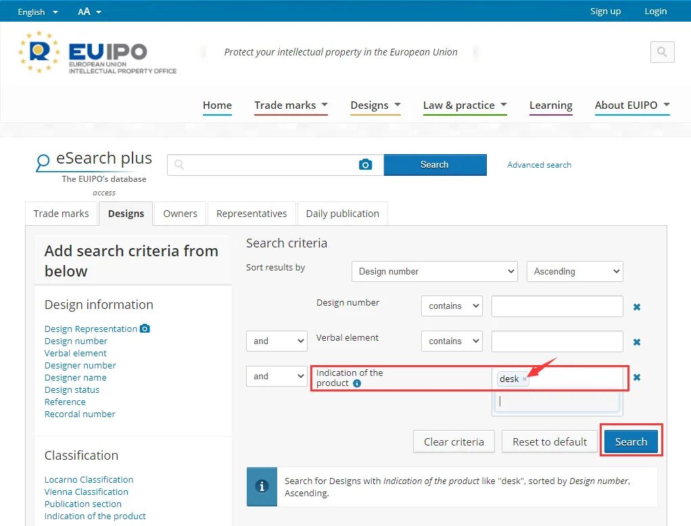This screenshot has width=691, height=526.
Task: Click the camera image search icon in search bar
Action: click(365, 165)
